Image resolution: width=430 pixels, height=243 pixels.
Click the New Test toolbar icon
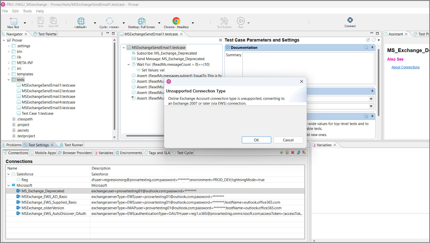point(14,21)
